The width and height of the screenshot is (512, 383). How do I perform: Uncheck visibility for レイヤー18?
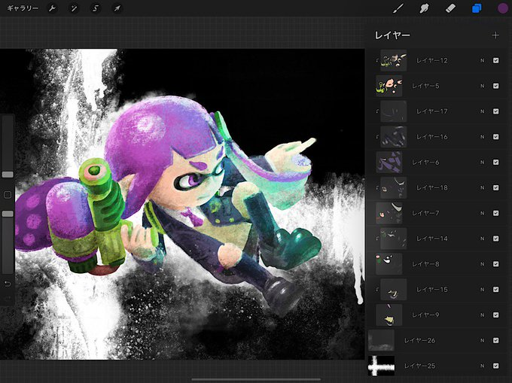[495, 187]
